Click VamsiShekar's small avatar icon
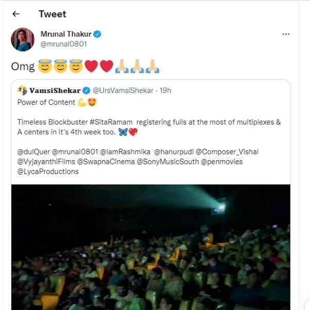Image resolution: width=310 pixels, height=310 pixels. pos(22,90)
